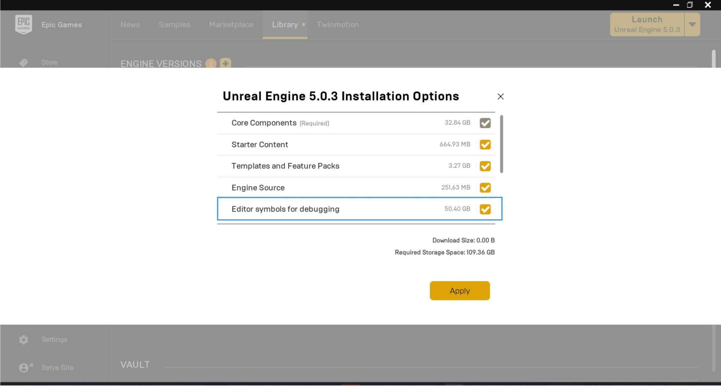
Task: Click the engine versions info icon
Action: (211, 63)
